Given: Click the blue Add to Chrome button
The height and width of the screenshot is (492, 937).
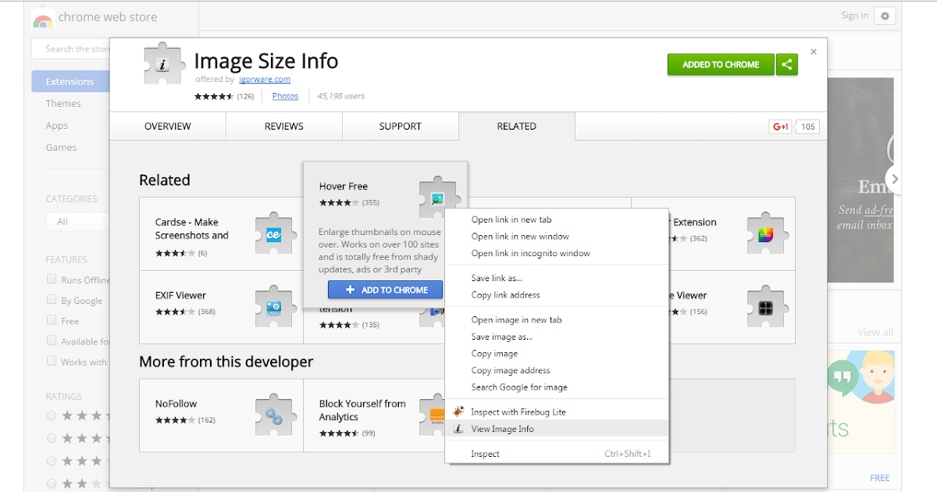Looking at the screenshot, I should coord(386,290).
